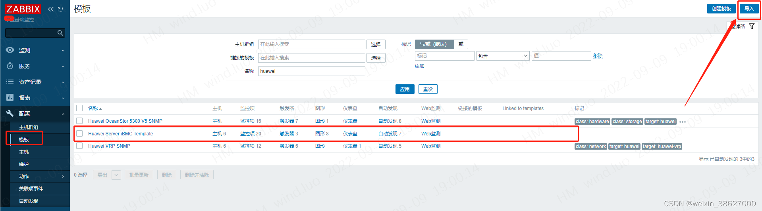The height and width of the screenshot is (211, 762).
Task: Open 模板 in sidebar
Action: (x=24, y=139)
